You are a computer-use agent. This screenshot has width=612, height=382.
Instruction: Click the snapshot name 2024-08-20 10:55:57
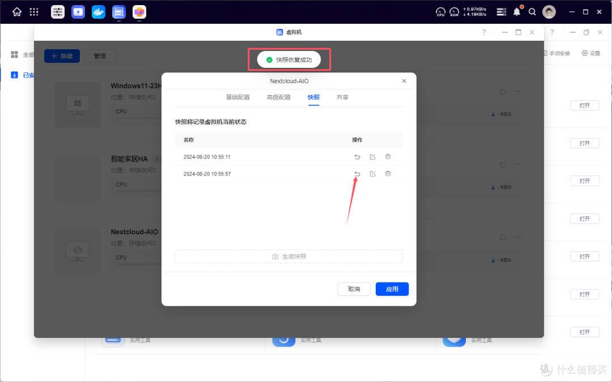[207, 174]
